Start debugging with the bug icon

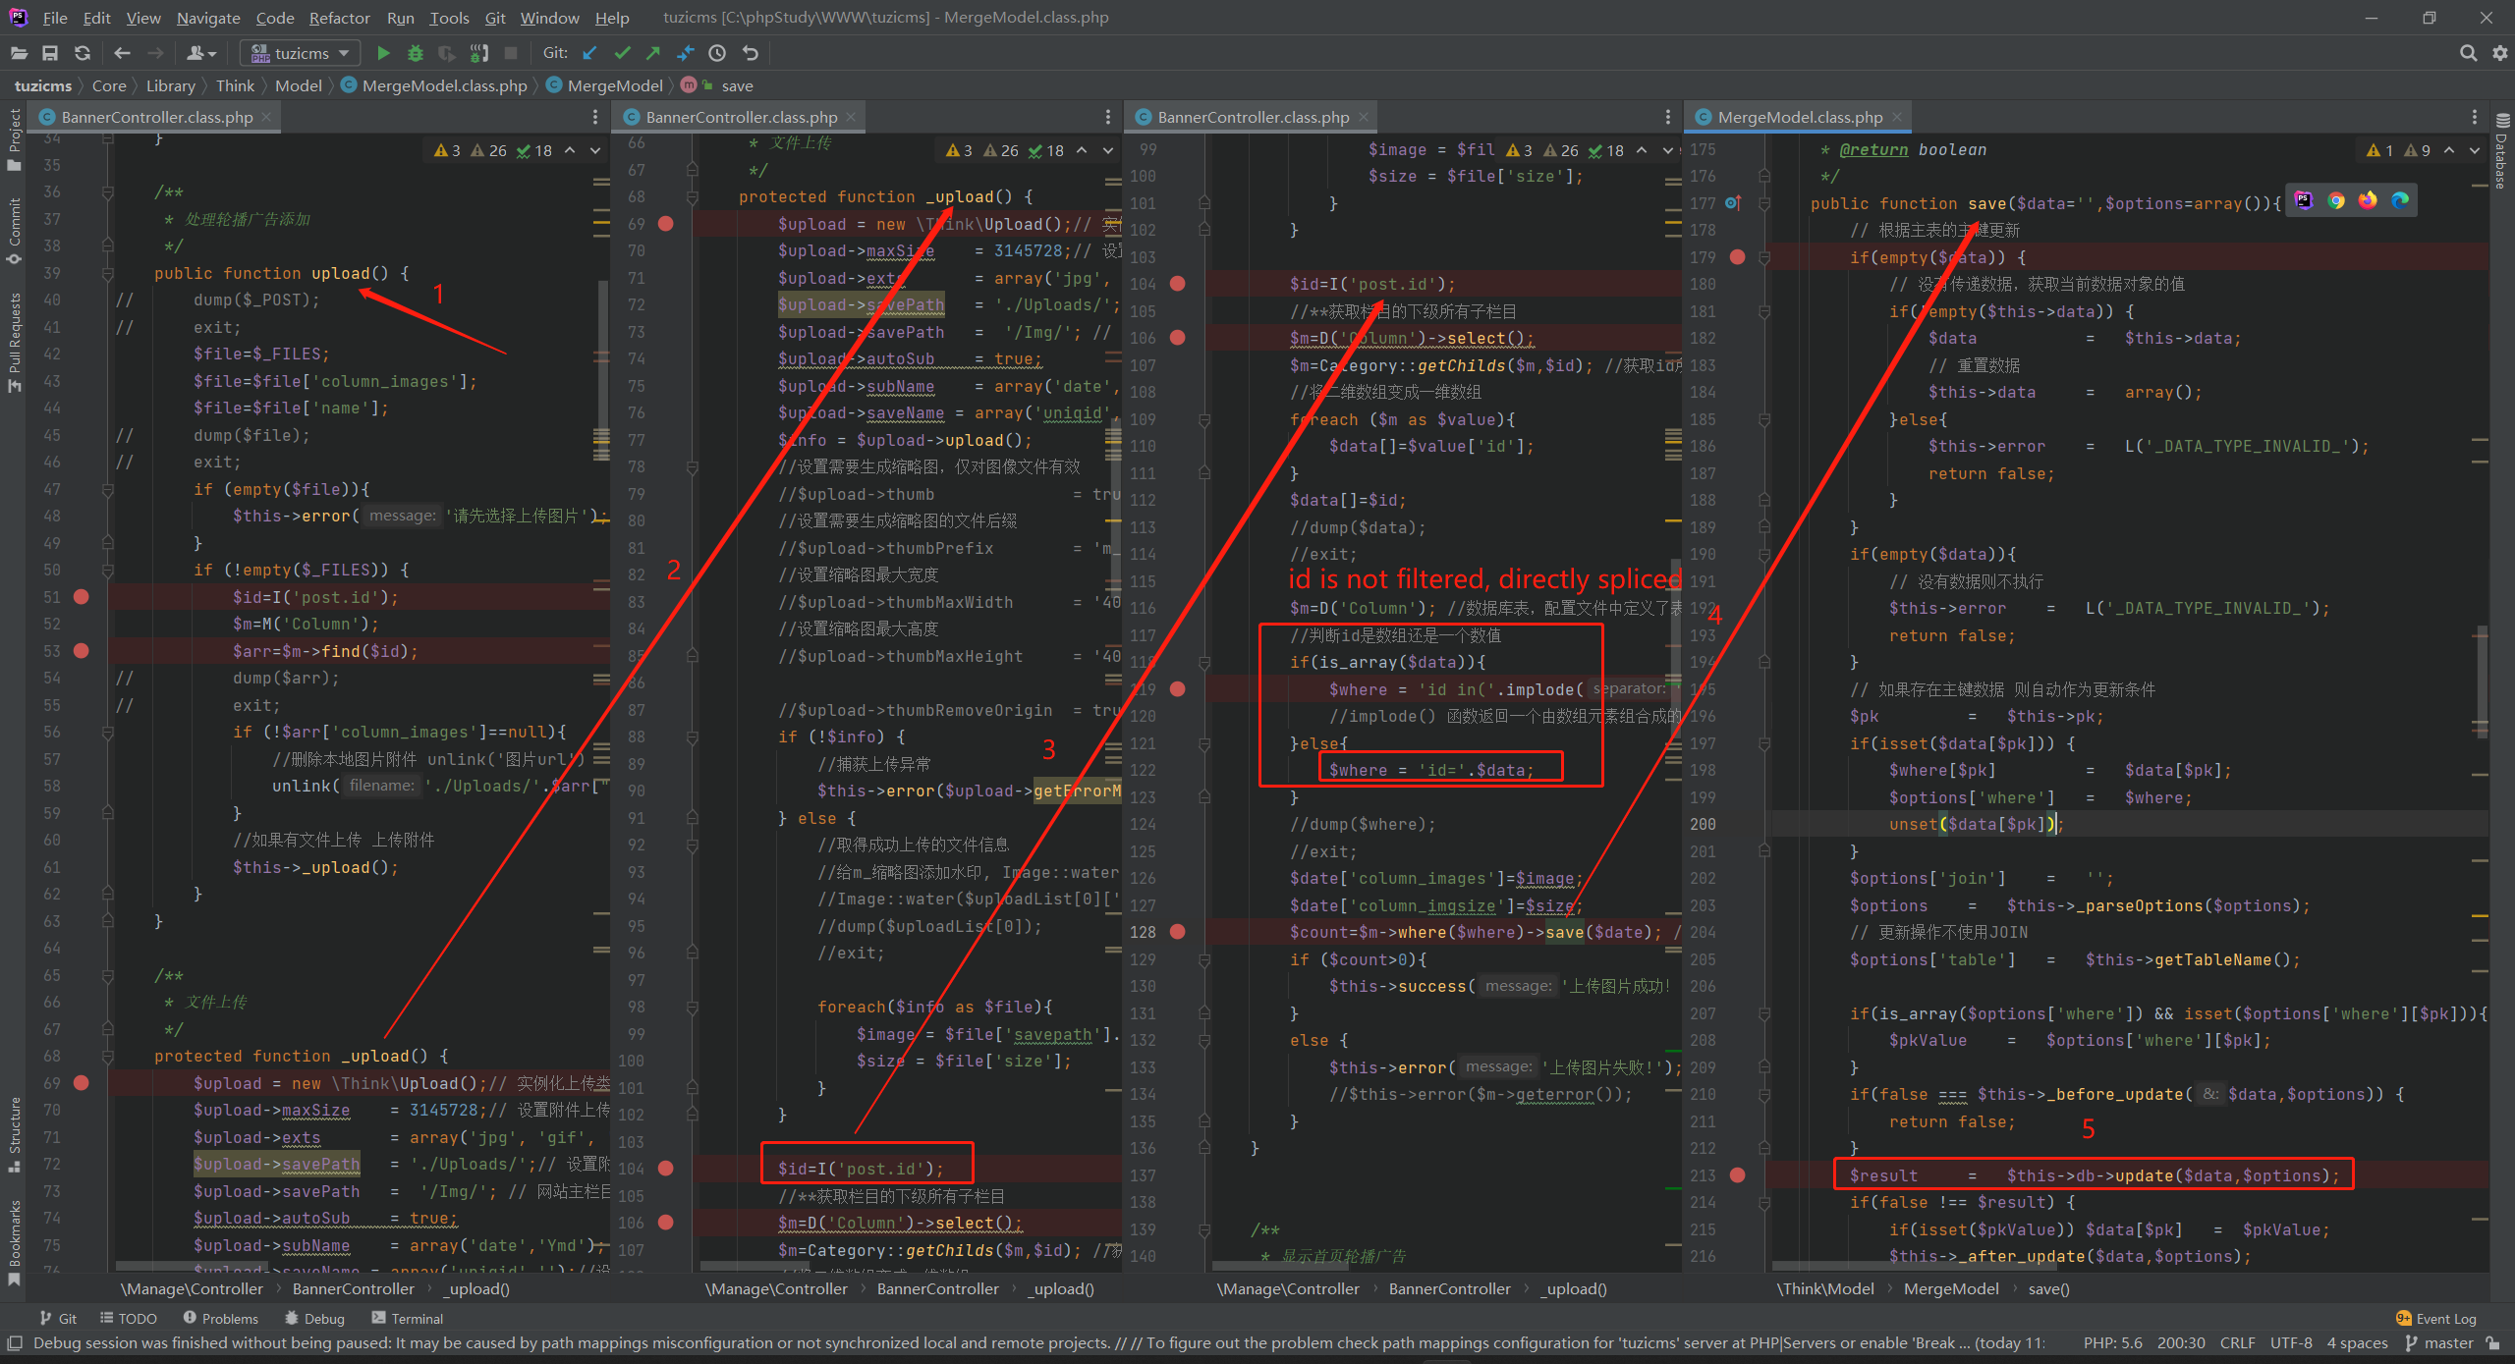[416, 53]
